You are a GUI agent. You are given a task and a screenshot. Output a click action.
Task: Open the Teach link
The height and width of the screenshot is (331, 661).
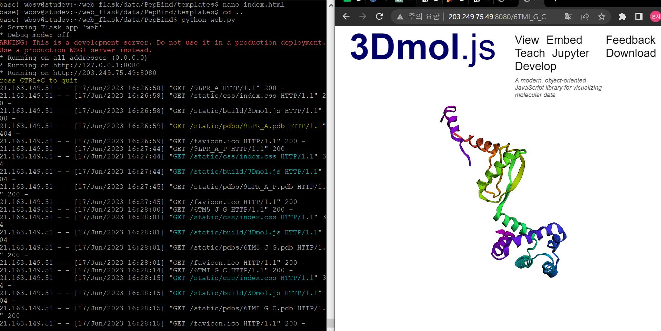530,53
